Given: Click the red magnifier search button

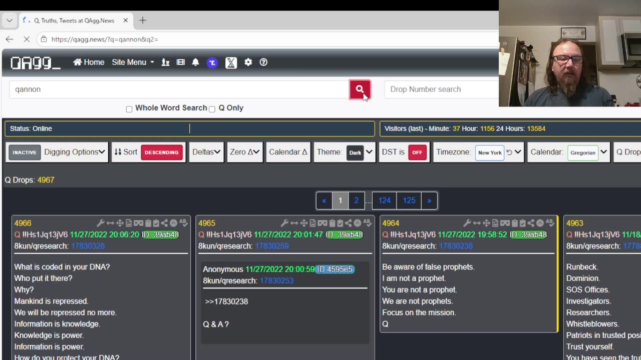Looking at the screenshot, I should coord(360,89).
